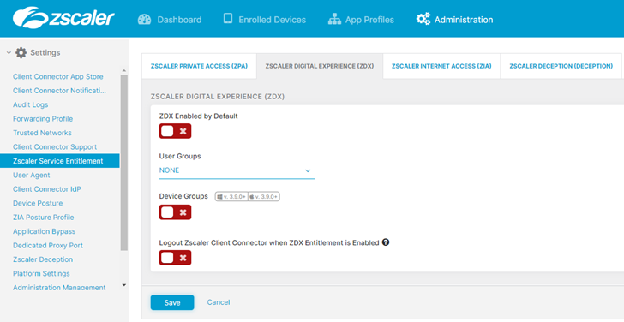Viewport: 624px width, 322px height.
Task: Open the Dashboard menu
Action: pyautogui.click(x=170, y=20)
